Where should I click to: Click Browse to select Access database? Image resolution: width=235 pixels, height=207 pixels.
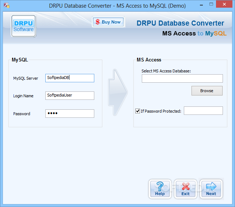(x=207, y=91)
